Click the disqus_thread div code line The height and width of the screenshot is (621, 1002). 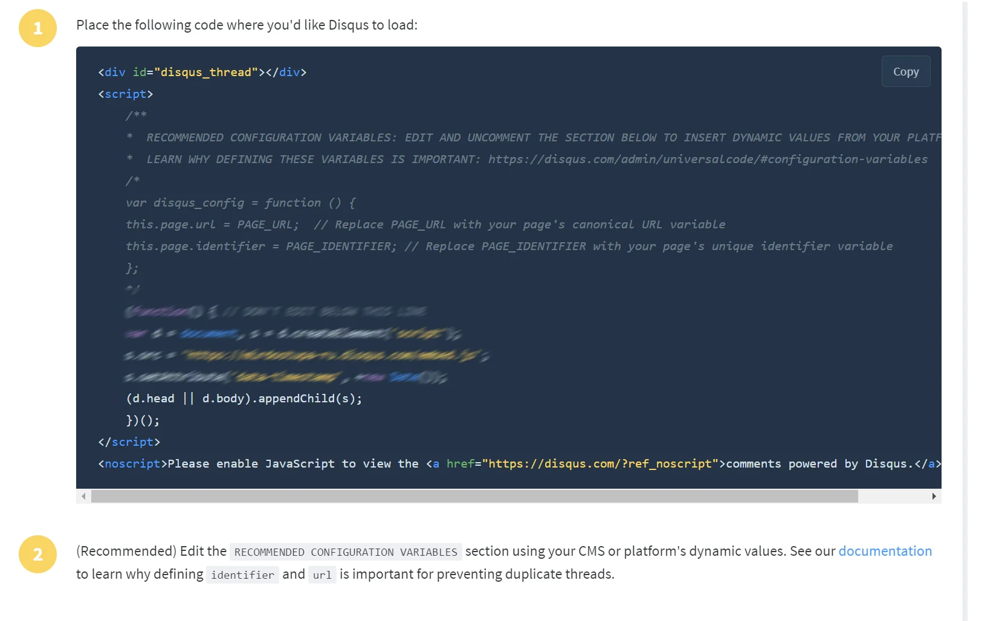(x=202, y=72)
